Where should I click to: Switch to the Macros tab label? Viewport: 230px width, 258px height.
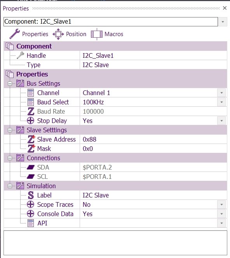click(x=114, y=34)
